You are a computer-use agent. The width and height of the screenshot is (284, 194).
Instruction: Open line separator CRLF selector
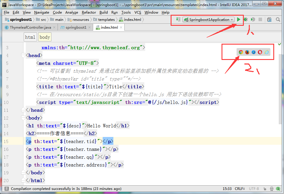(x=240, y=189)
